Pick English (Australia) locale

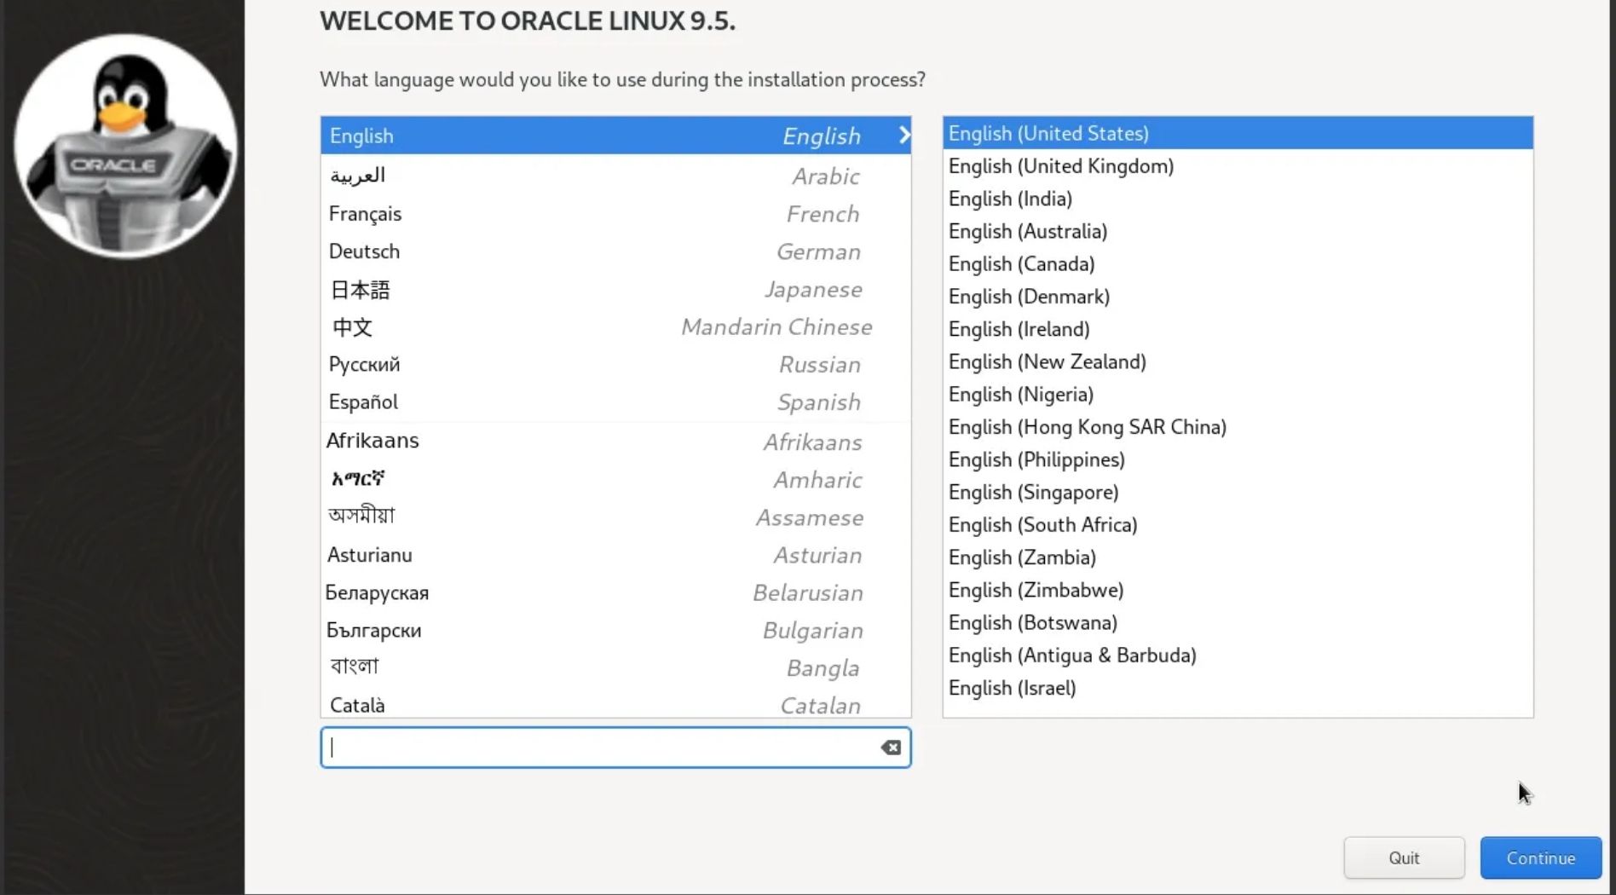pos(1238,231)
